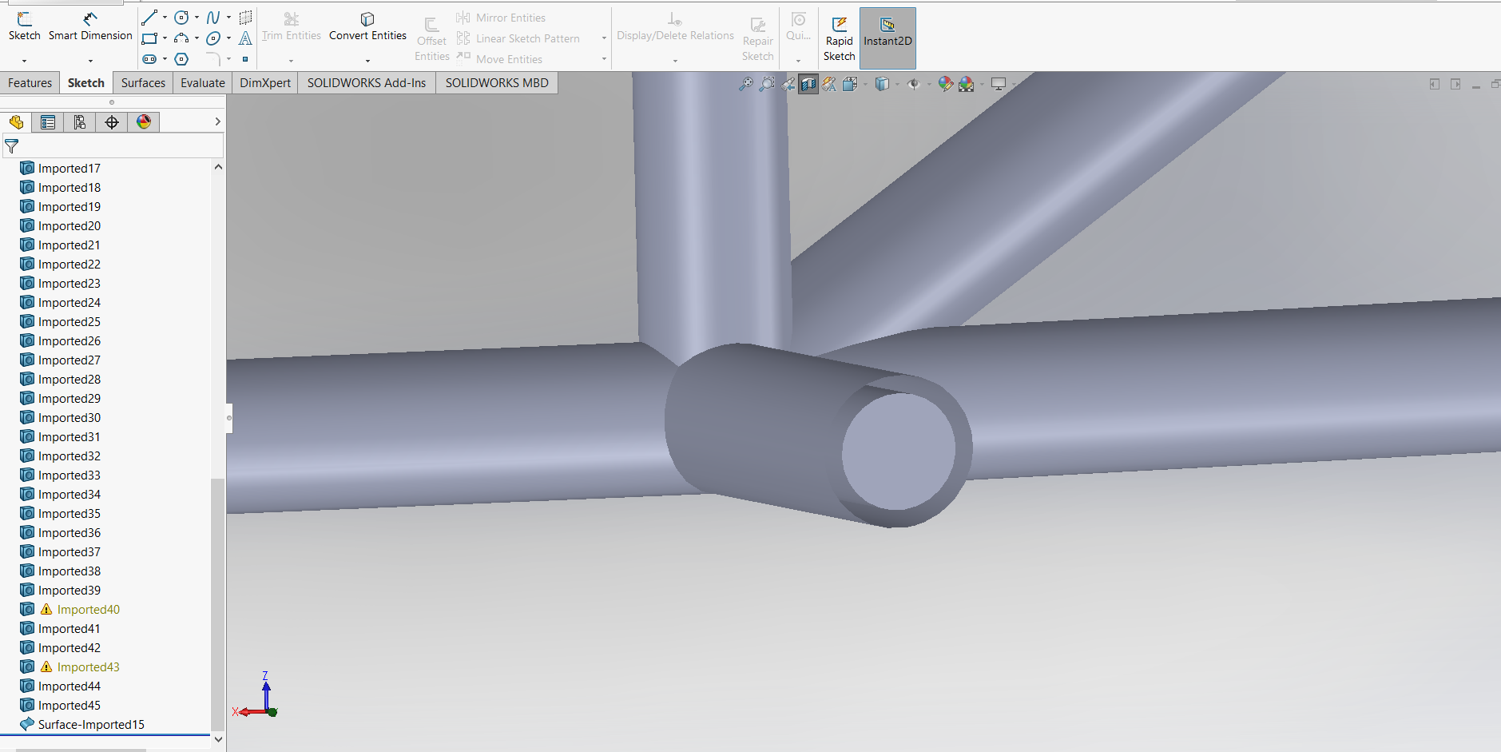Click the View Settings monitor icon
1501x752 pixels.
[x=999, y=83]
